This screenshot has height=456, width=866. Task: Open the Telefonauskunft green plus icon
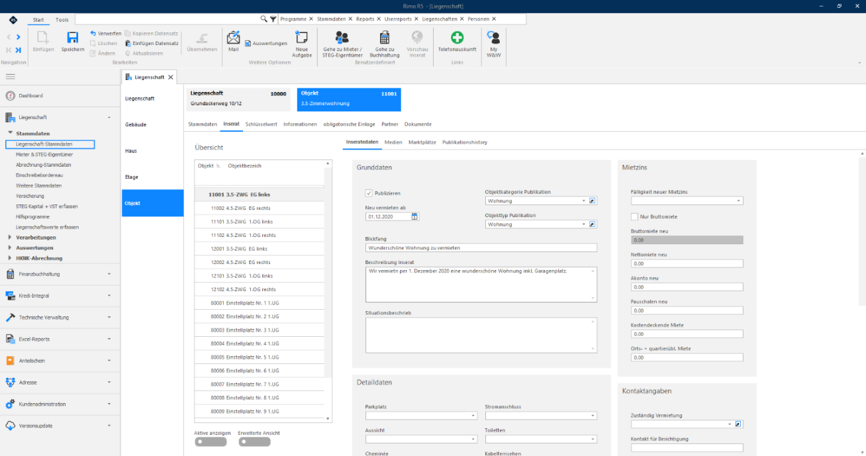(x=457, y=37)
